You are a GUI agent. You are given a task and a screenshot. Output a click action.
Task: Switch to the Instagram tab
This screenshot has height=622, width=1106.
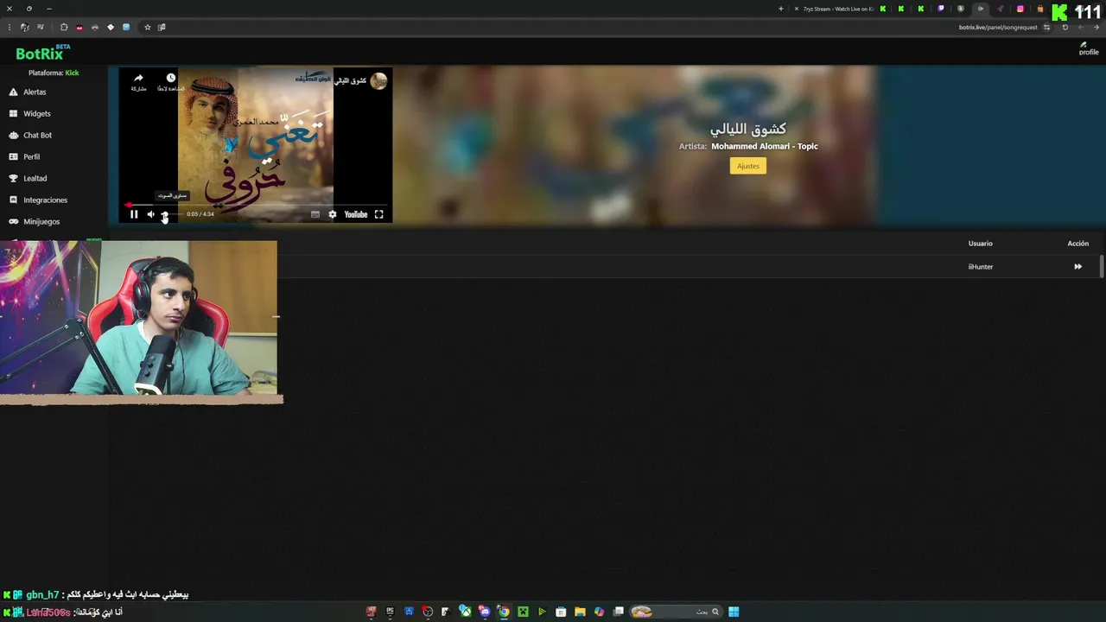1020,9
